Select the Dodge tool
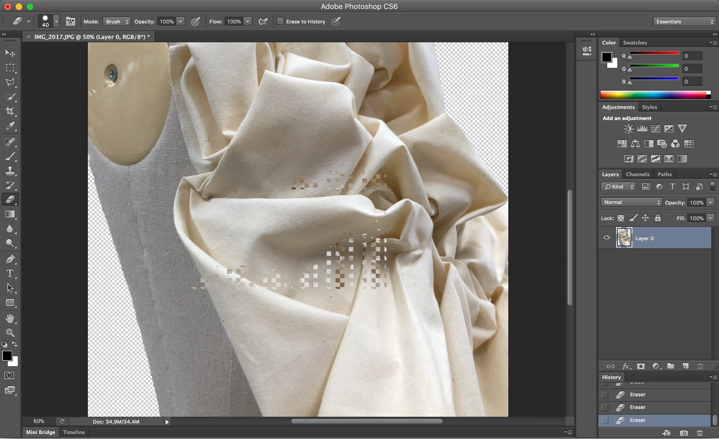Screen dimensions: 719x439 pos(10,243)
